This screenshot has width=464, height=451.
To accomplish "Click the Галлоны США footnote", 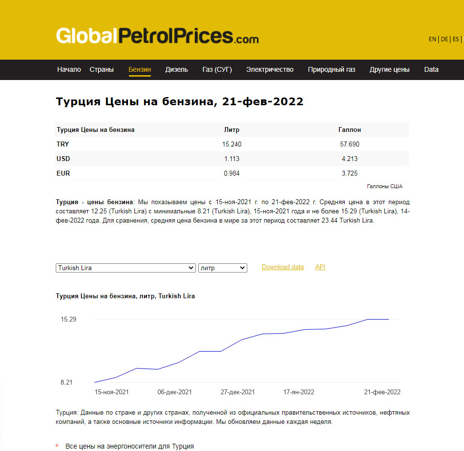I will click(384, 186).
